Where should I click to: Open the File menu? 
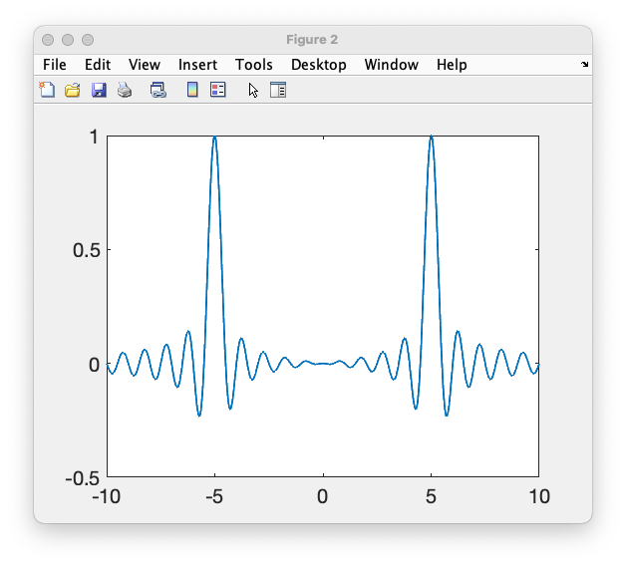[55, 65]
